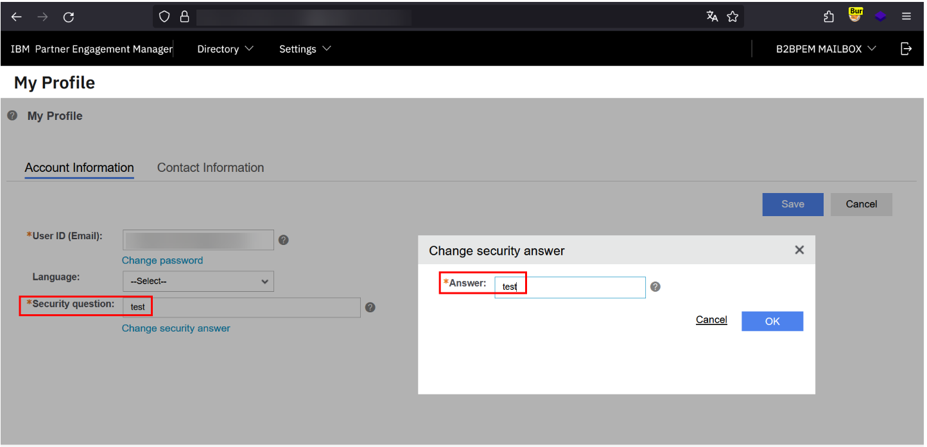Reload the page with refresh button
927x447 pixels.
click(x=69, y=17)
